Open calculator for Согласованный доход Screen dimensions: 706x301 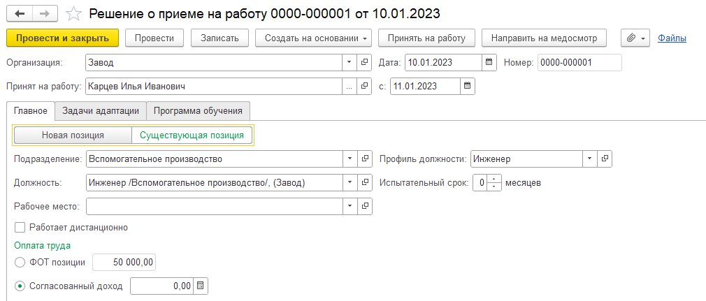[x=201, y=286]
